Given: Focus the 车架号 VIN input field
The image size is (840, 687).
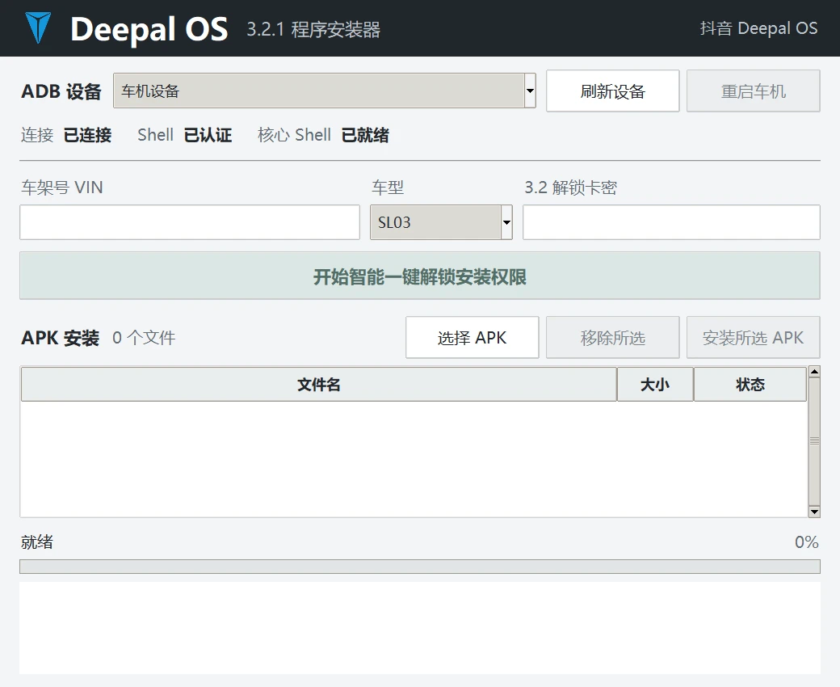Looking at the screenshot, I should click(190, 221).
